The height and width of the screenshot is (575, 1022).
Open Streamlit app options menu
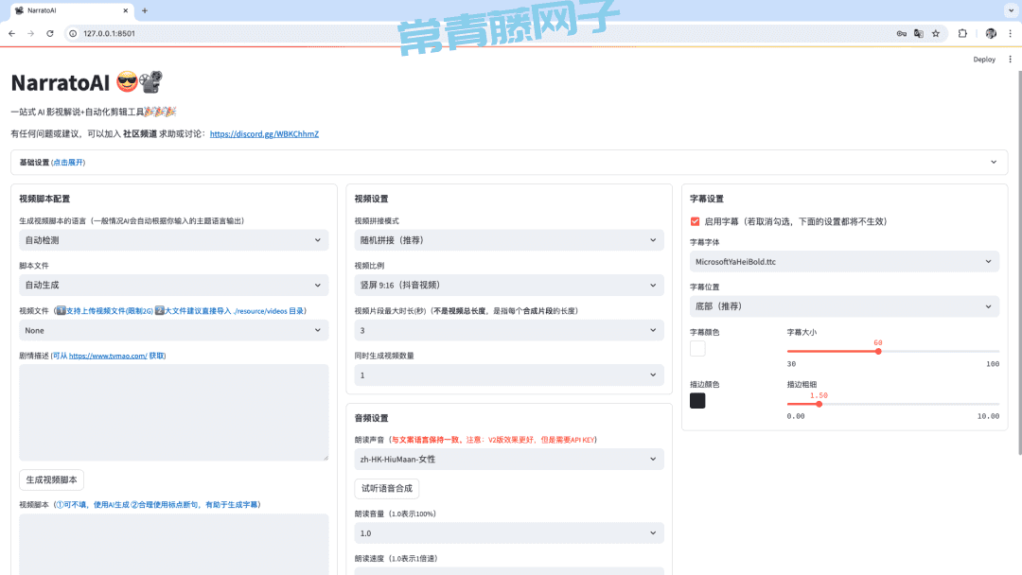point(1011,60)
